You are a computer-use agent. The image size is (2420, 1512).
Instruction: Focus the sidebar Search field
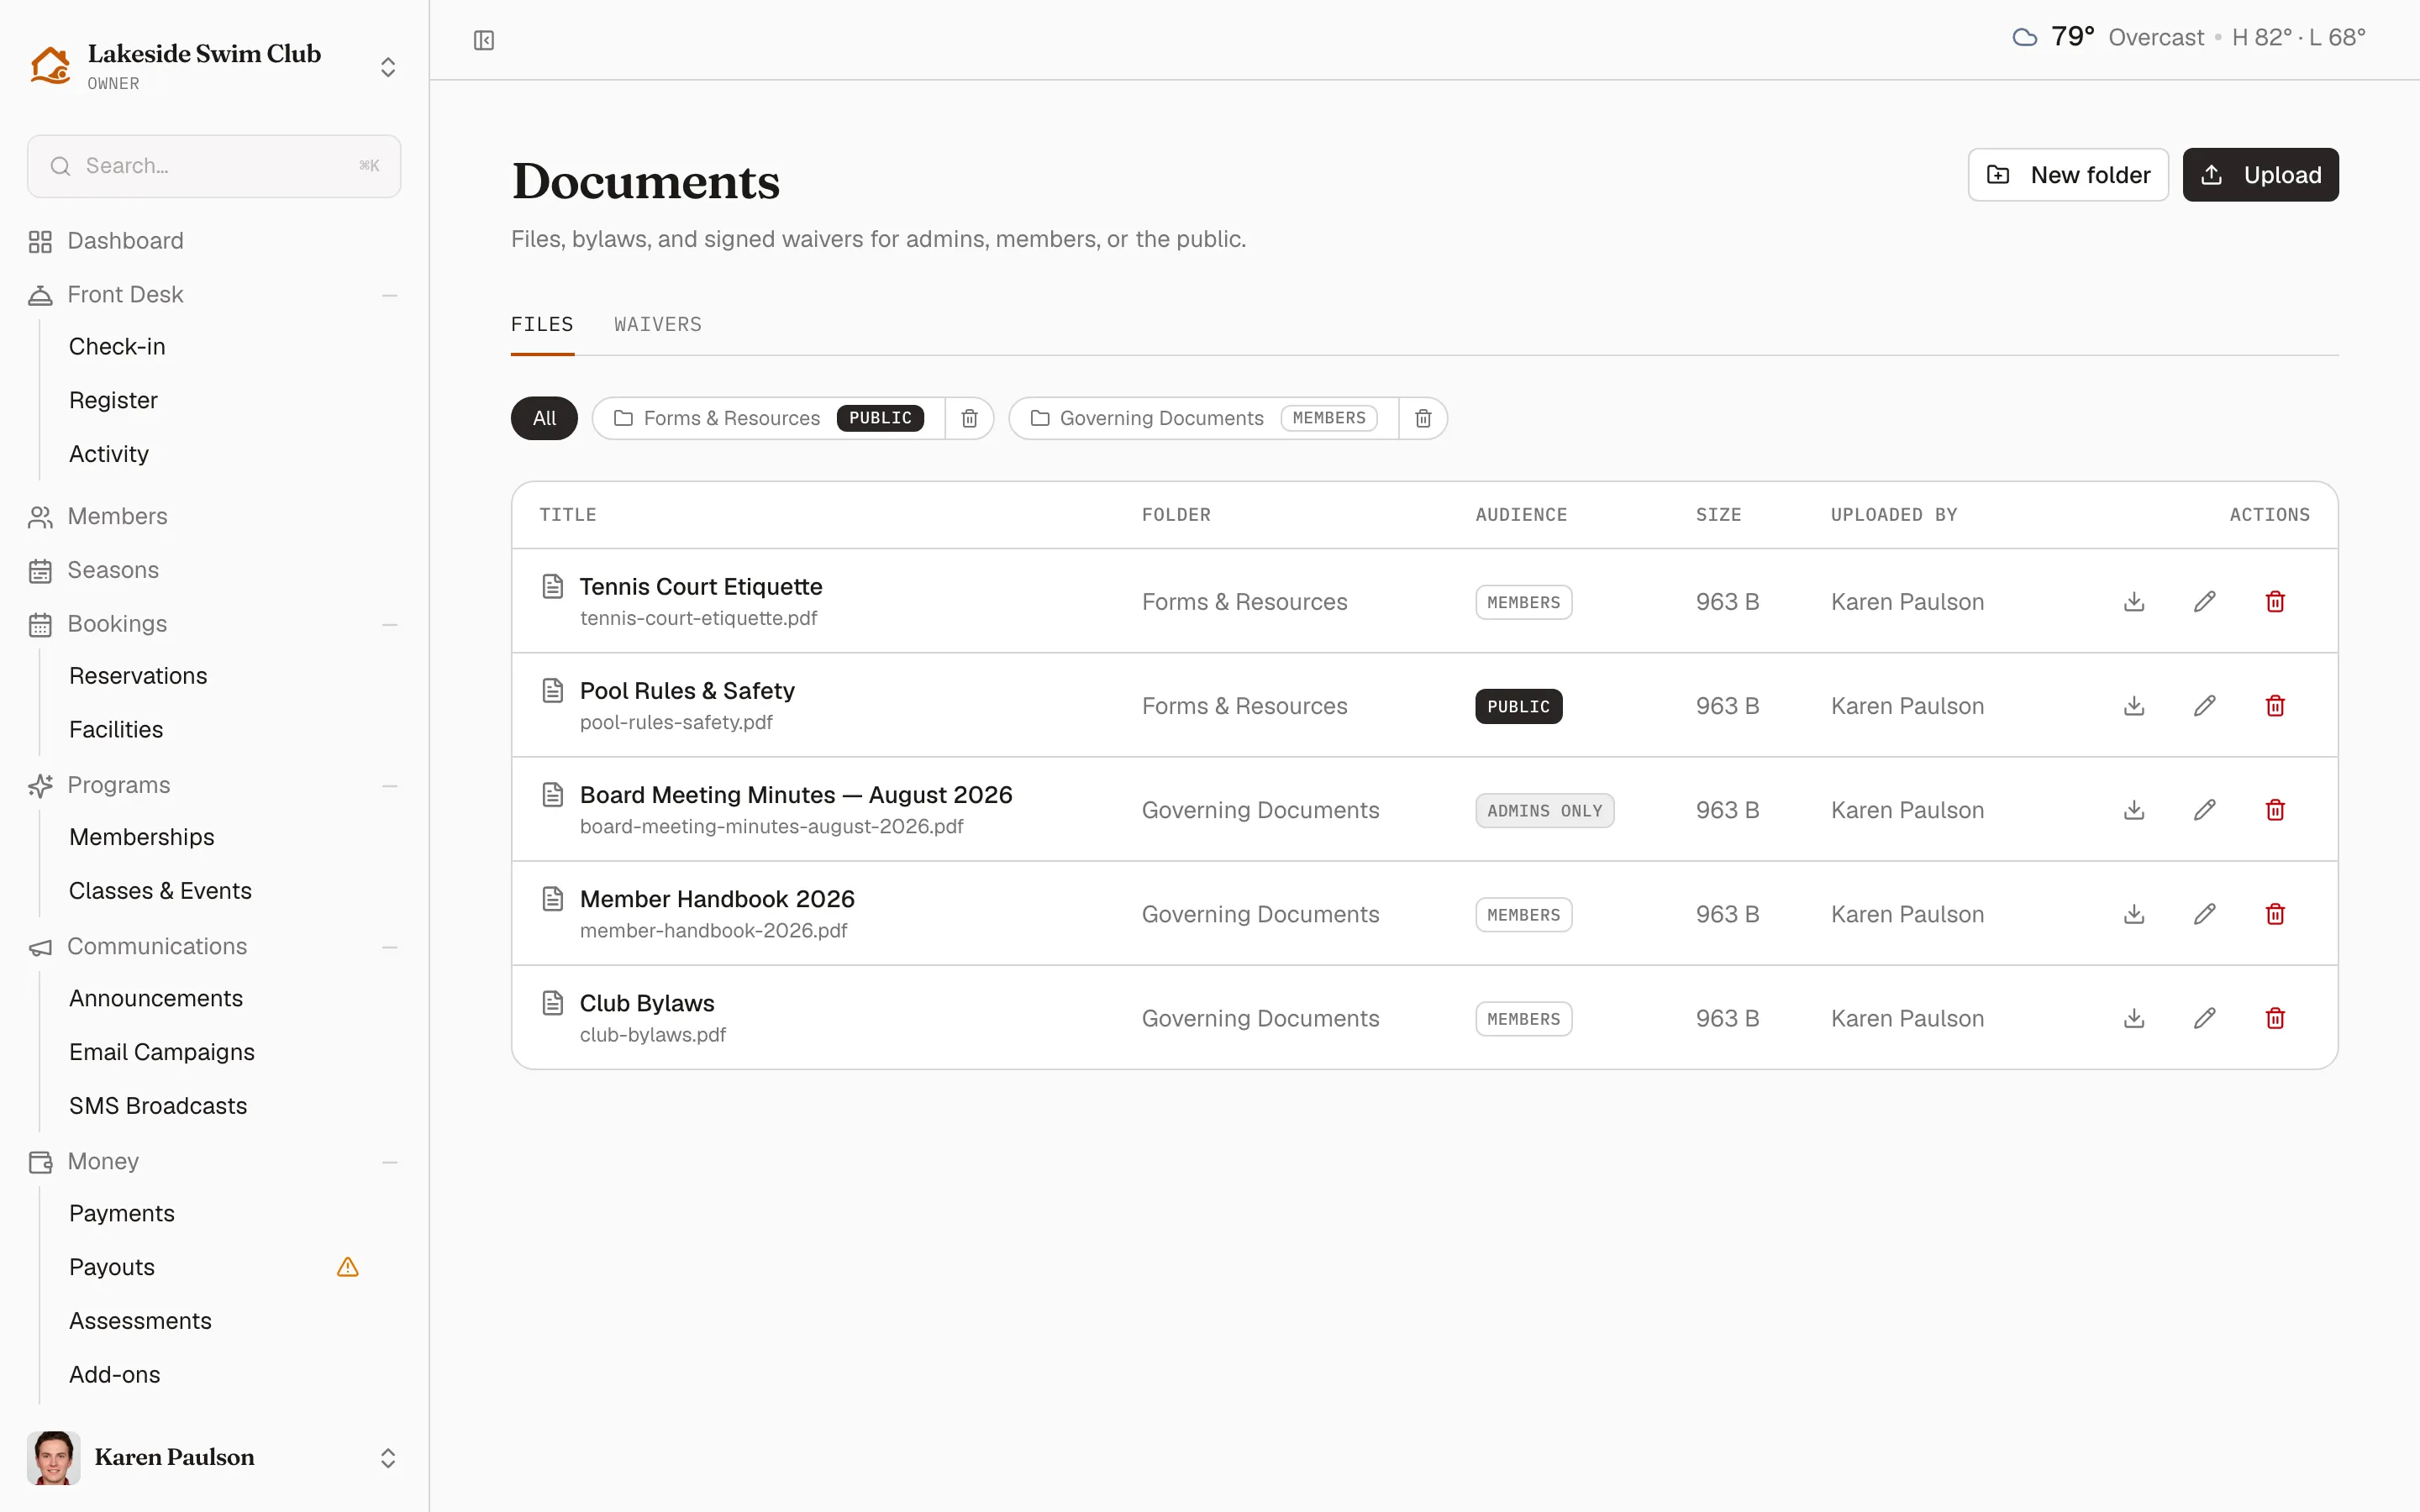(214, 166)
